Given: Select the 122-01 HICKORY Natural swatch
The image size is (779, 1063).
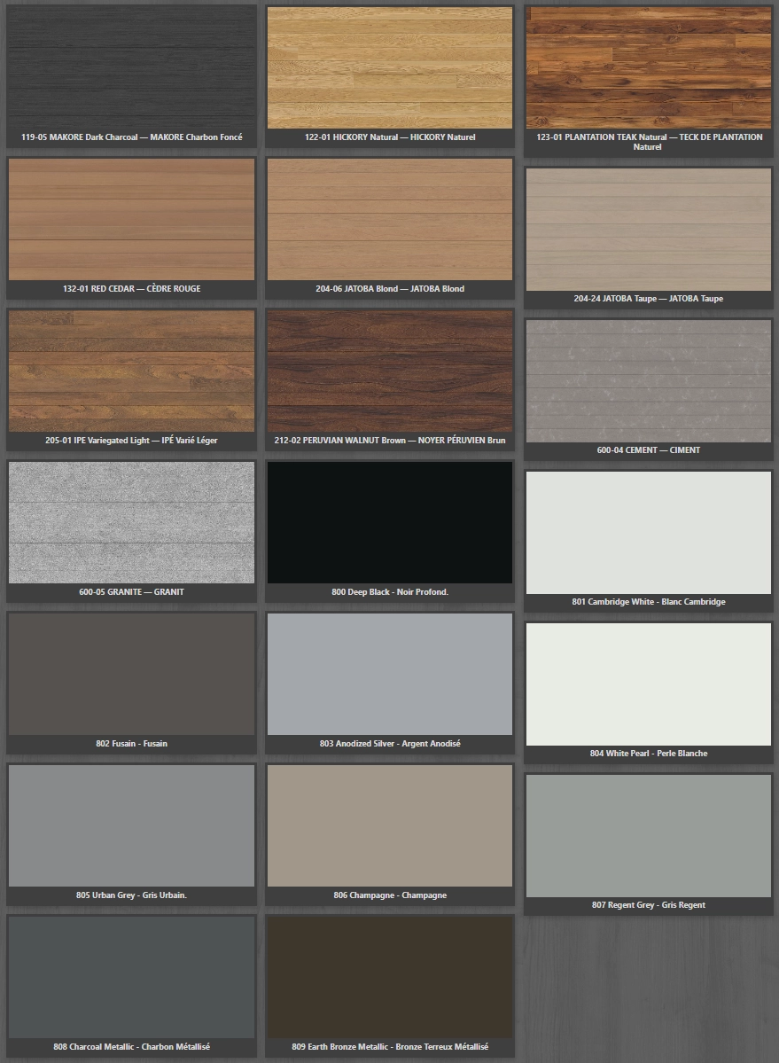Looking at the screenshot, I should point(389,66).
